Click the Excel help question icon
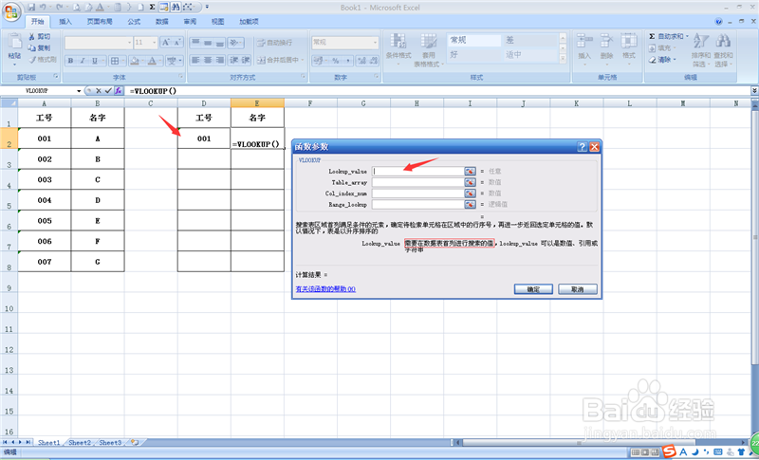 click(x=719, y=21)
